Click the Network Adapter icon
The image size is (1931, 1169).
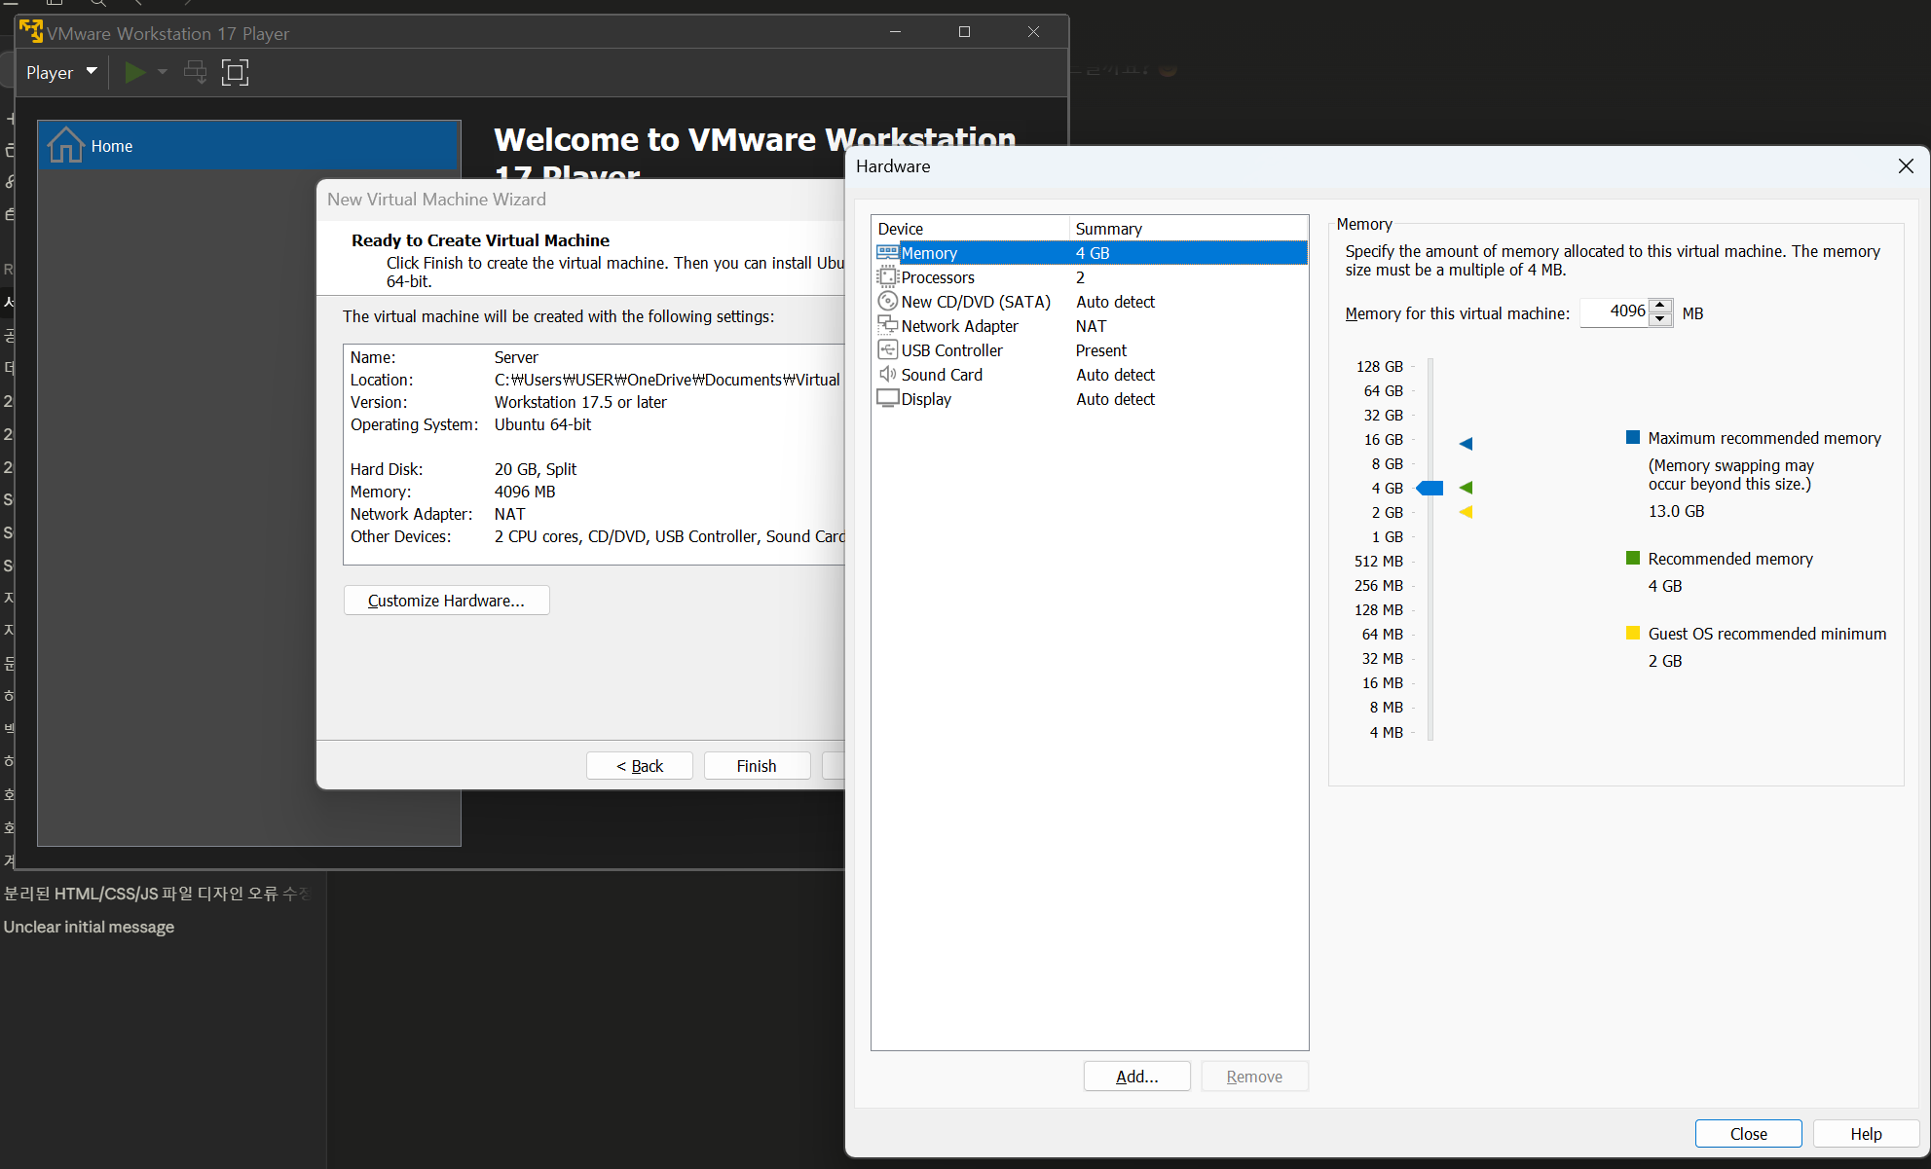click(x=887, y=326)
